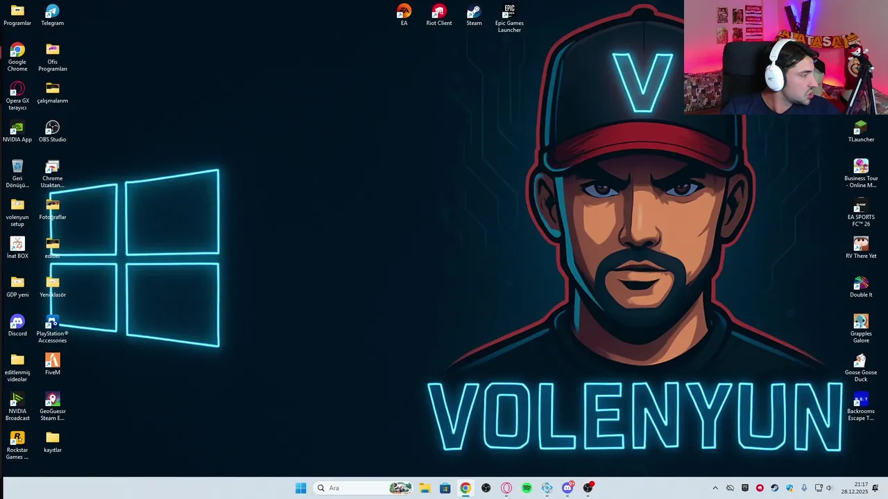The height and width of the screenshot is (499, 888).
Task: Launch the TLauncher desktop shortcut
Action: pos(861,131)
